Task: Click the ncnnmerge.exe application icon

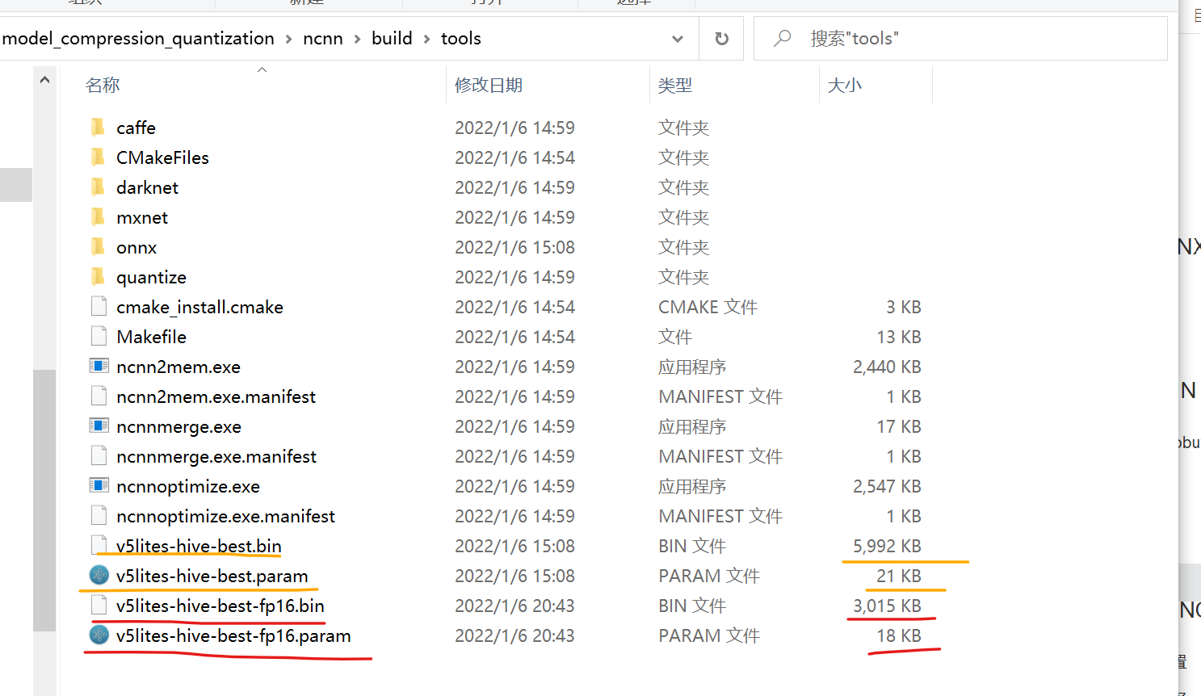Action: point(99,426)
